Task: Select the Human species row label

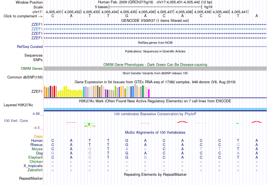Action: click(37, 140)
